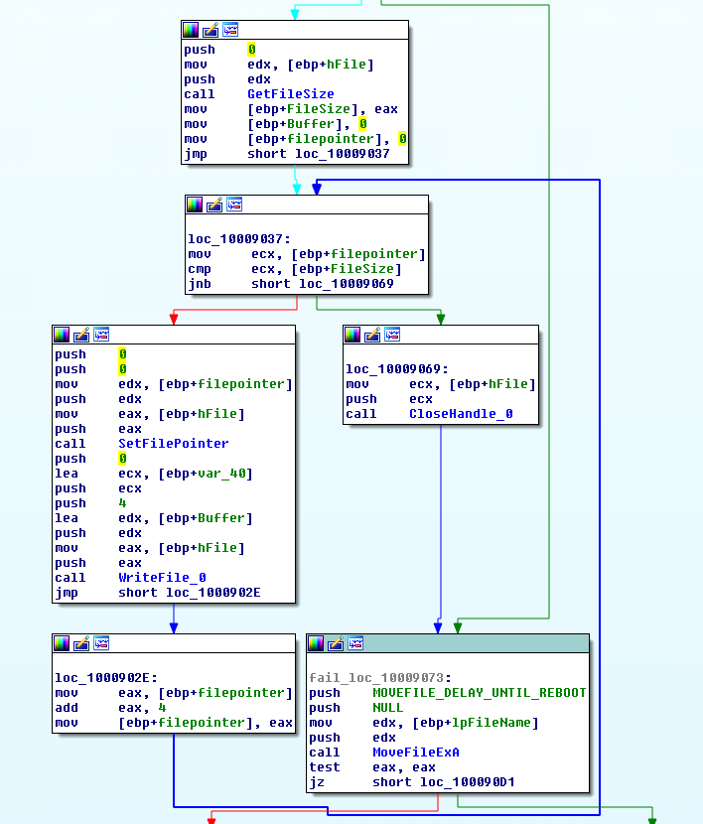Image resolution: width=703 pixels, height=824 pixels.
Task: Click the MoveFileExA call name
Action: (x=416, y=753)
